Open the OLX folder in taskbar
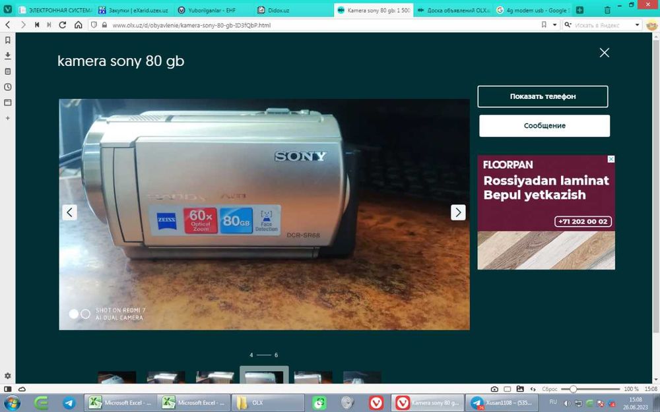The image size is (660, 412). pos(267,403)
